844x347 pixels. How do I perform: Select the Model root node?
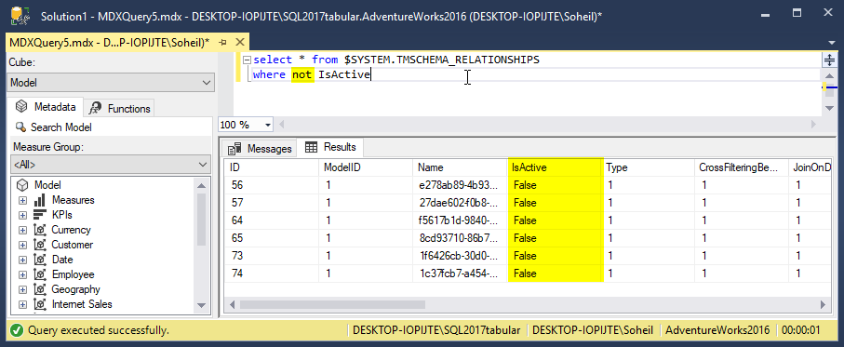click(47, 184)
